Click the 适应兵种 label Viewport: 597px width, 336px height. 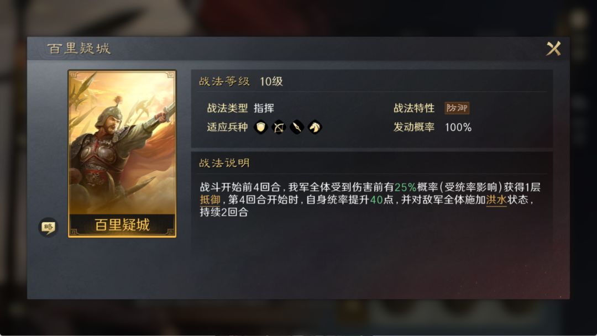point(227,127)
